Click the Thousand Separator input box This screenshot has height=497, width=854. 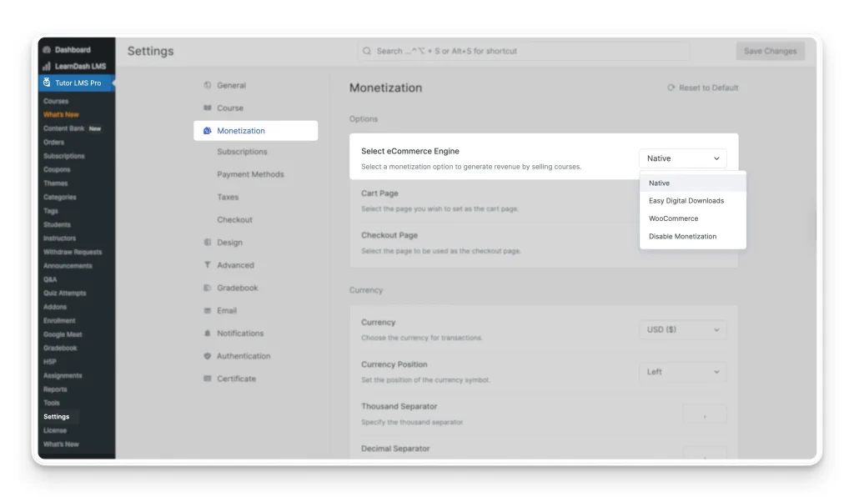704,414
